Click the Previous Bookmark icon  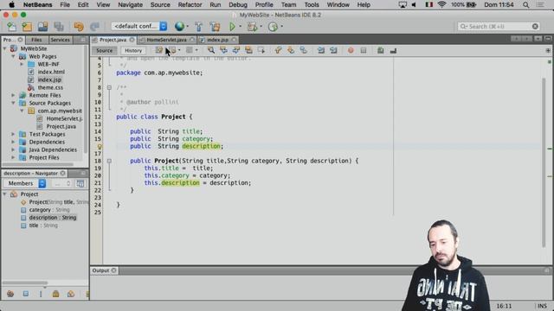click(278, 50)
